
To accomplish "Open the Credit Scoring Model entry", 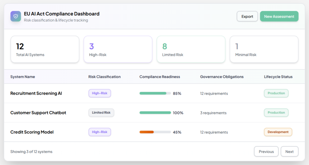I will pyautogui.click(x=32, y=132).
